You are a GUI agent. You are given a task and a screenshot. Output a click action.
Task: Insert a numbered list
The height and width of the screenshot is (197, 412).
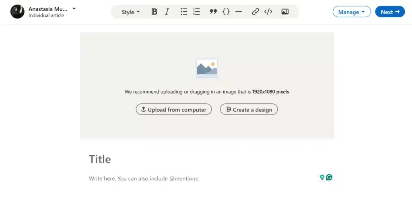196,12
